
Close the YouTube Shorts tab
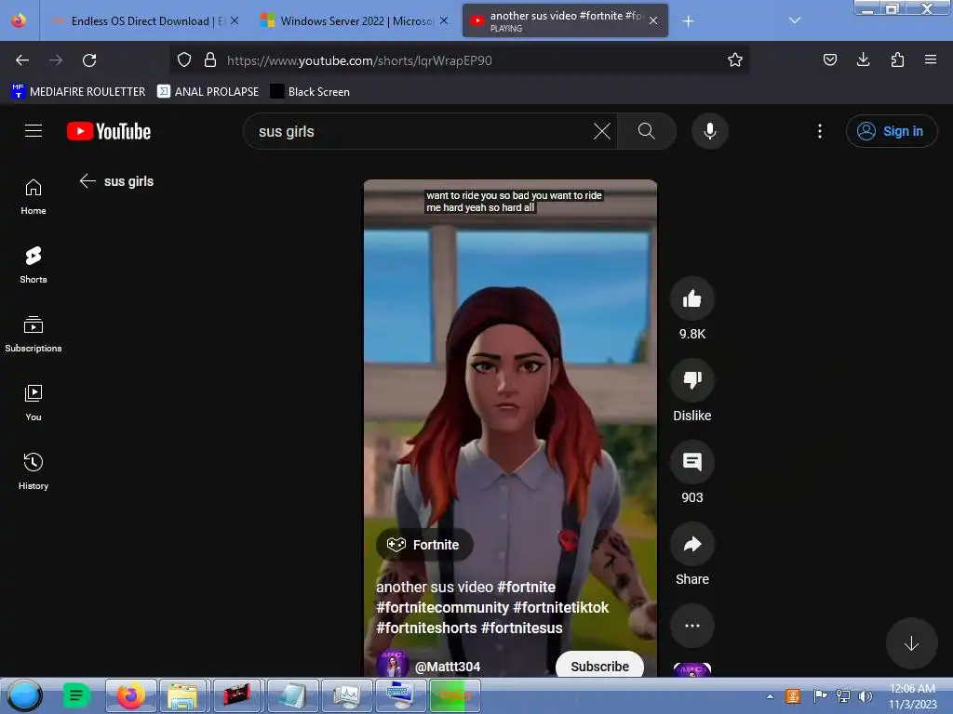pos(653,20)
